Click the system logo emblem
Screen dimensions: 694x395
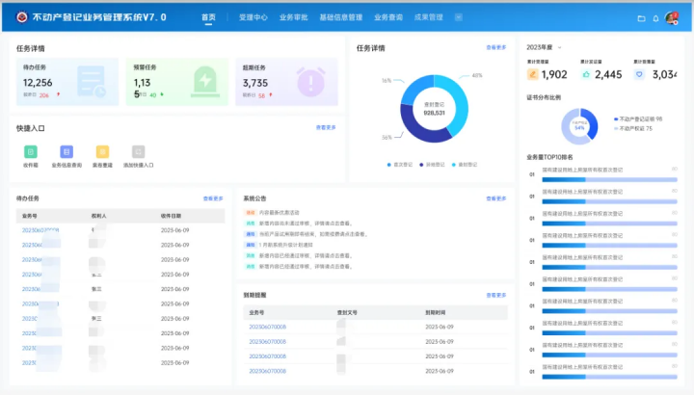[22, 17]
